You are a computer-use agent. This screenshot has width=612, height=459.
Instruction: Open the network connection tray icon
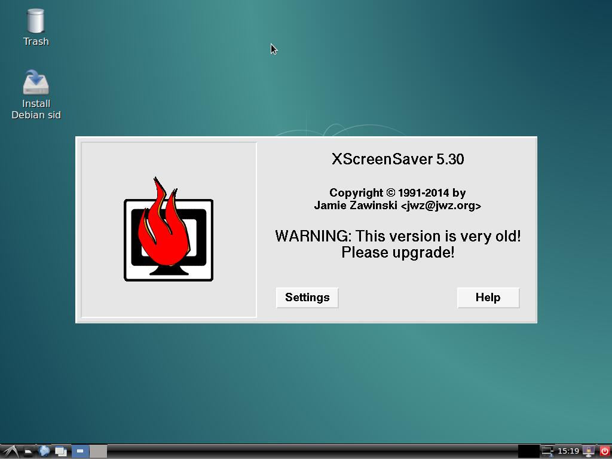547,452
